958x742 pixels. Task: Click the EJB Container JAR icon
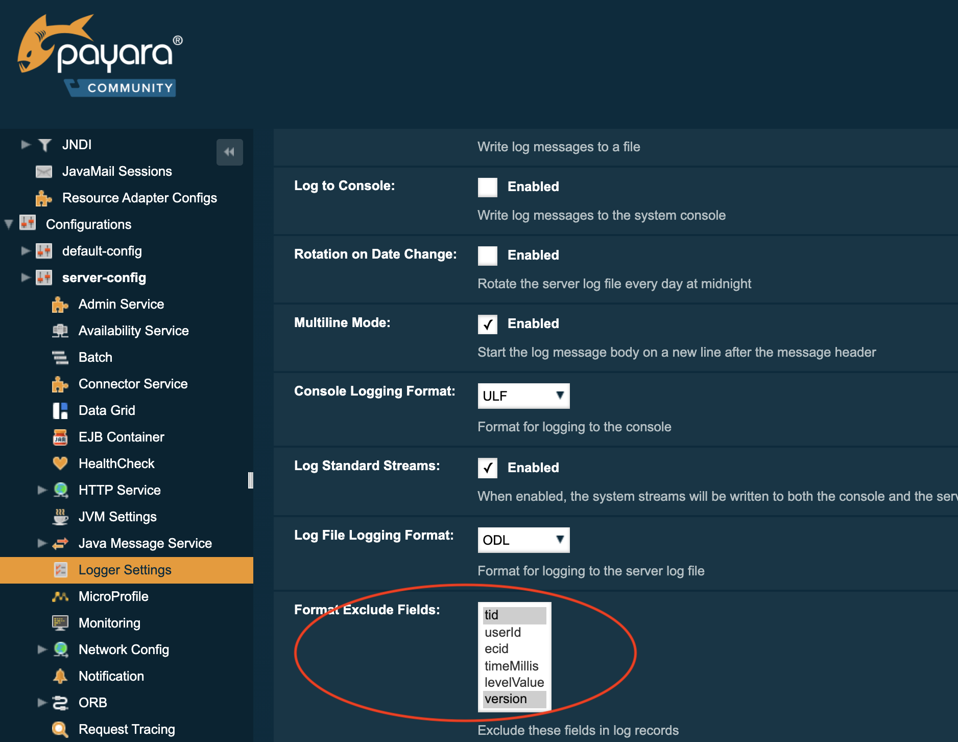(60, 437)
